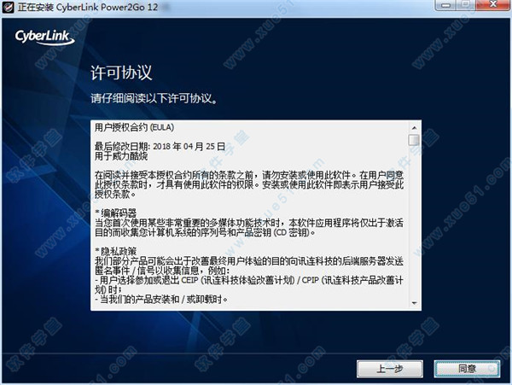Click the 编解码器 section heading
512x385 pixels.
pyautogui.click(x=116, y=213)
